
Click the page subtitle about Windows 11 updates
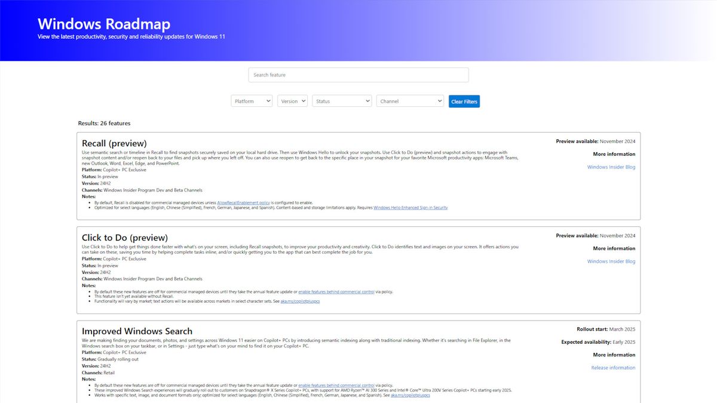(131, 37)
